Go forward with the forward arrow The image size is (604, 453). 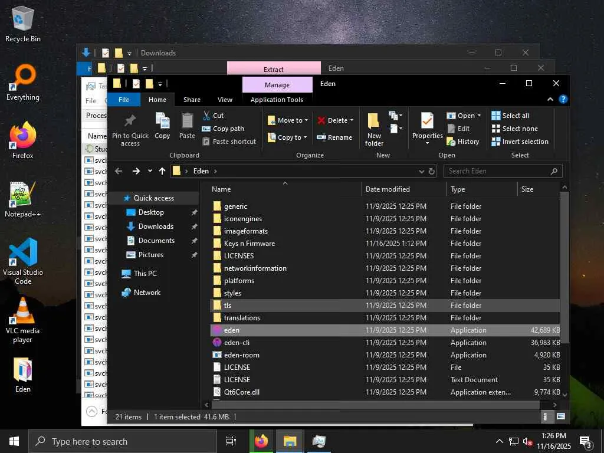coord(136,171)
